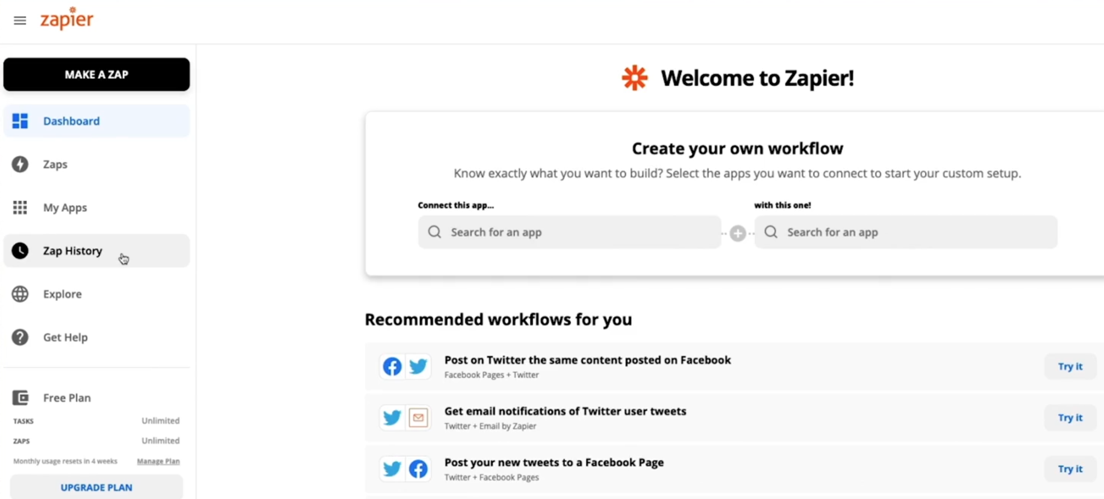Image resolution: width=1104 pixels, height=499 pixels.
Task: Open the Manage Plan link
Action: tap(158, 461)
